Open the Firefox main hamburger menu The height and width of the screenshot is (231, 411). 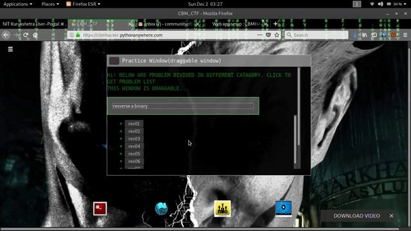click(x=405, y=35)
